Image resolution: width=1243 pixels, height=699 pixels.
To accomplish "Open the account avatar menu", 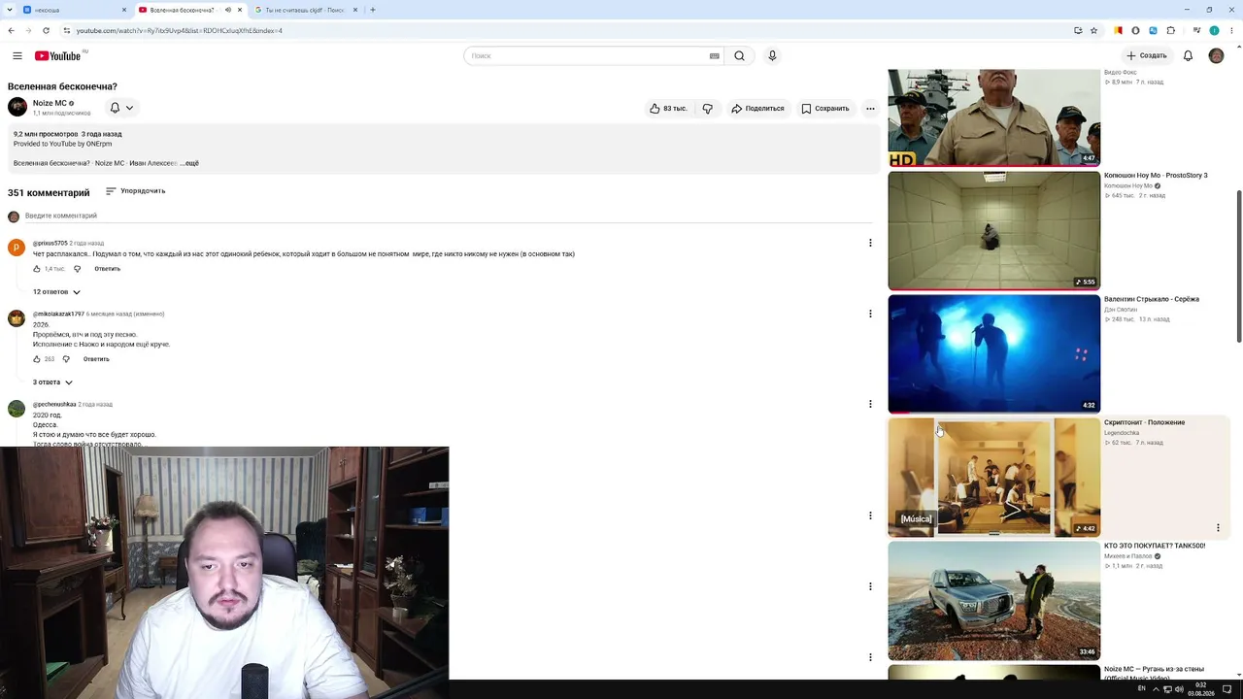I will coord(1216,56).
